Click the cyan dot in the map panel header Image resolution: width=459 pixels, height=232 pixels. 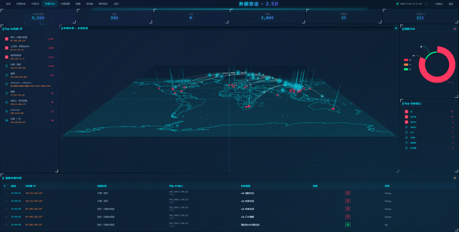point(396,28)
